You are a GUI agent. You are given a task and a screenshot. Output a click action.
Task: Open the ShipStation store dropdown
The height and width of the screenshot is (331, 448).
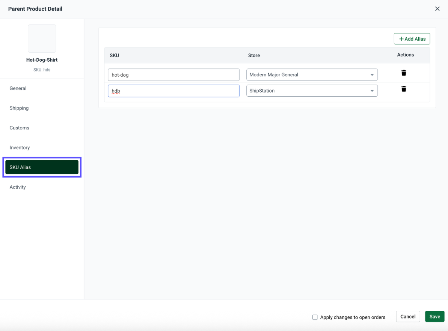(312, 91)
